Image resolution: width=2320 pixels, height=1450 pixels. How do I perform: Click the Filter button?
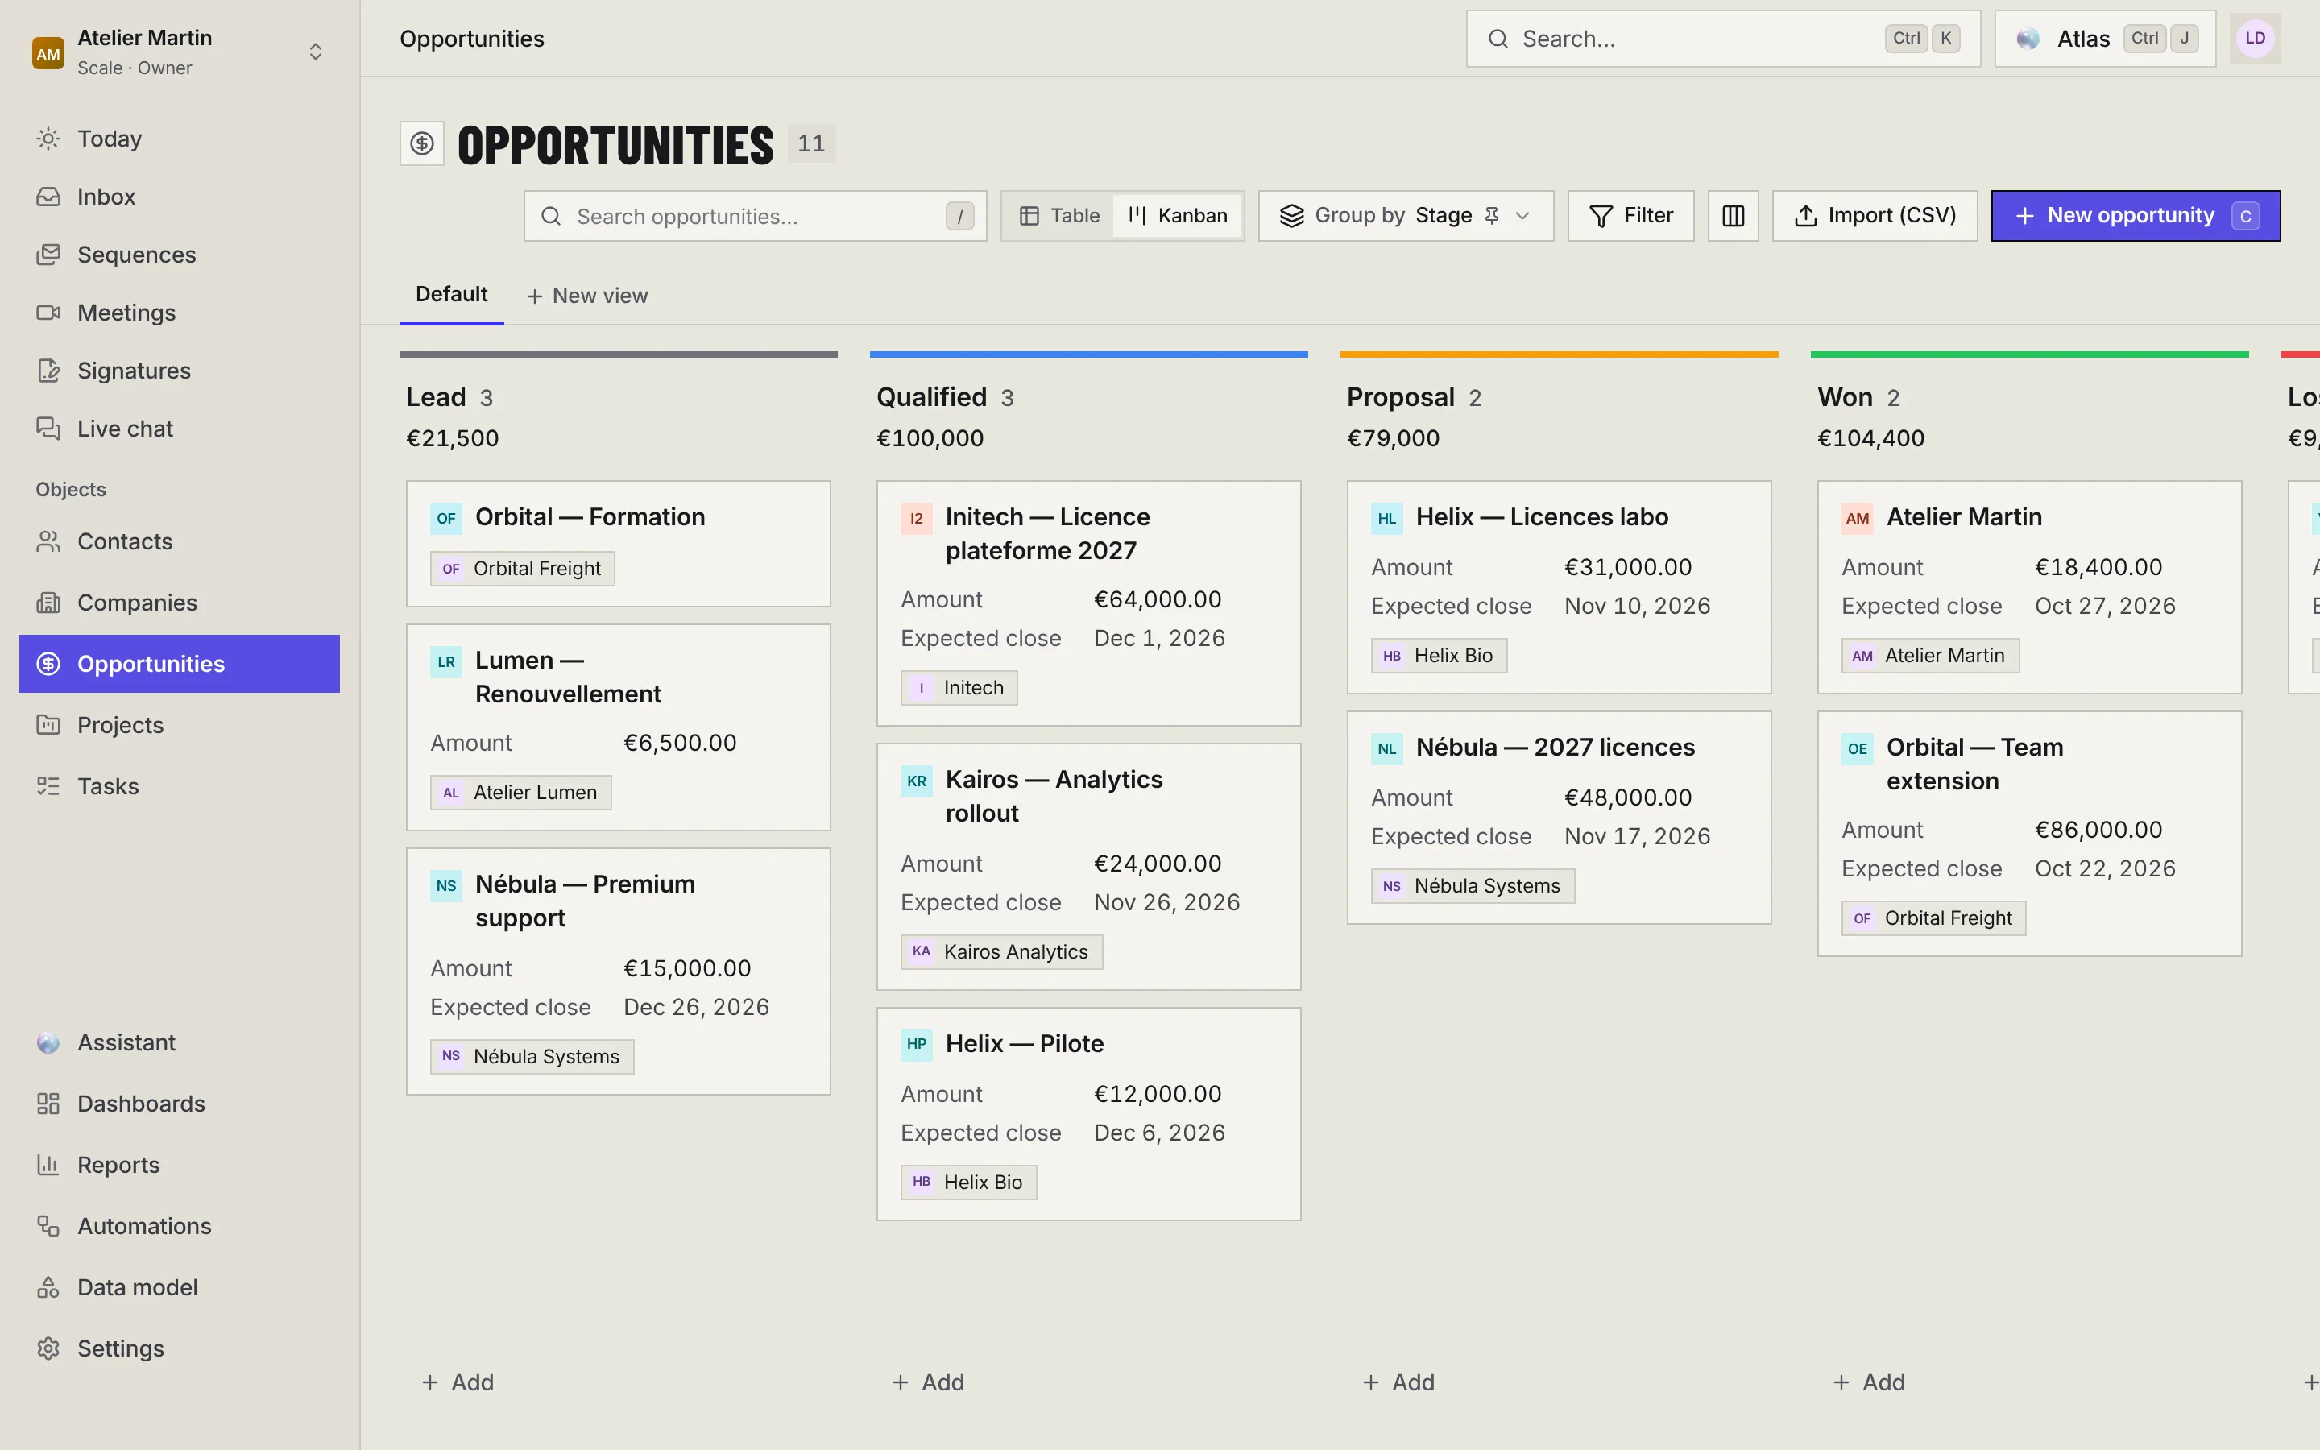coord(1630,216)
